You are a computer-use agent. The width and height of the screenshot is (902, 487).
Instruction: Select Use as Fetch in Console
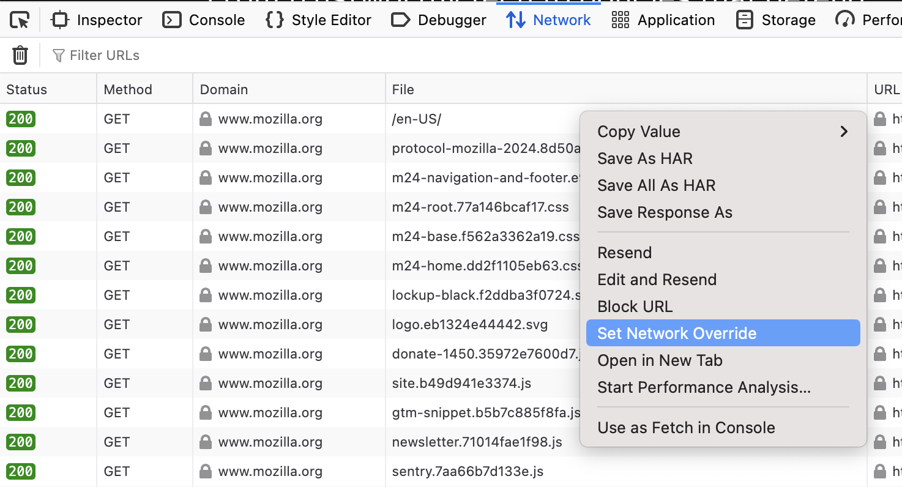point(686,428)
